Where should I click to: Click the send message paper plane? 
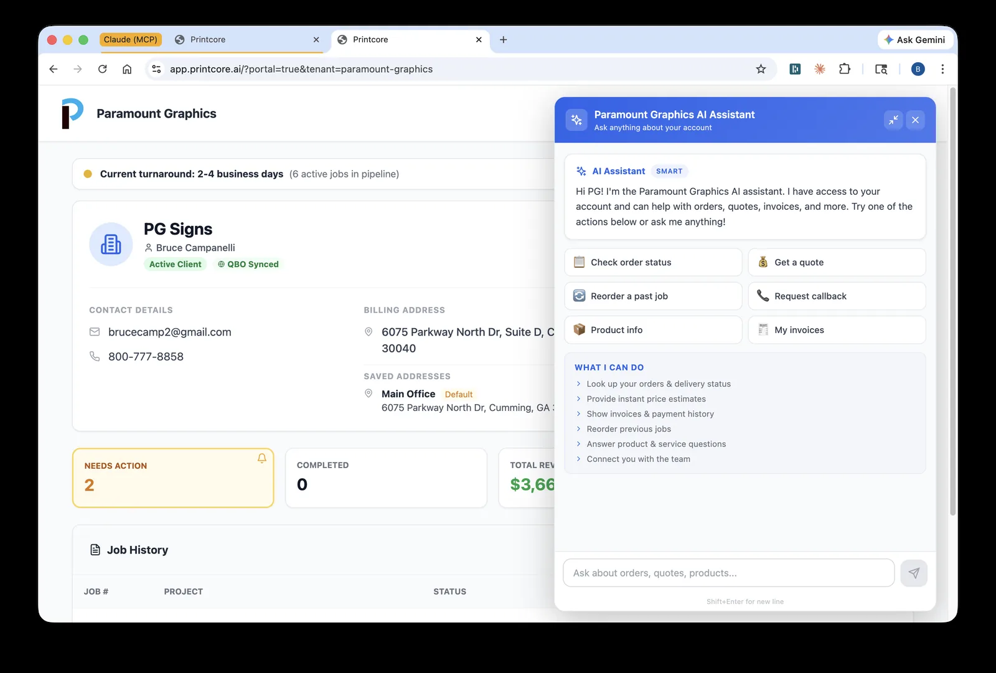pos(914,573)
